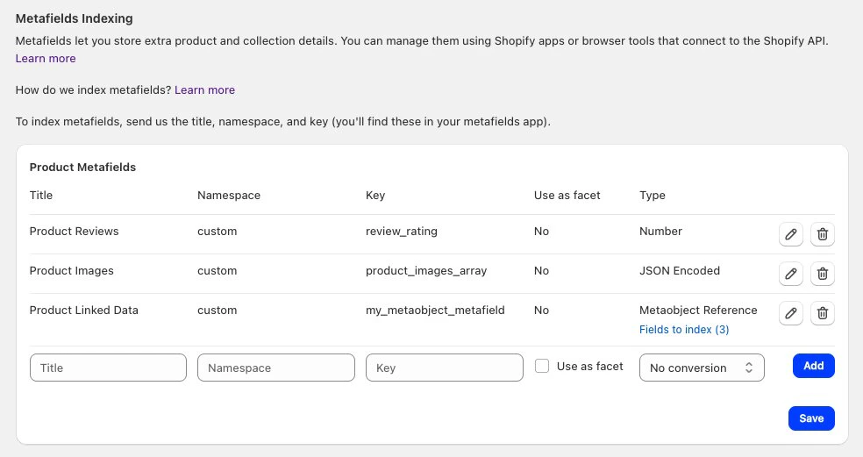Click the JSON Encoded type cell
Screen dimensions: 863x457
(680, 271)
